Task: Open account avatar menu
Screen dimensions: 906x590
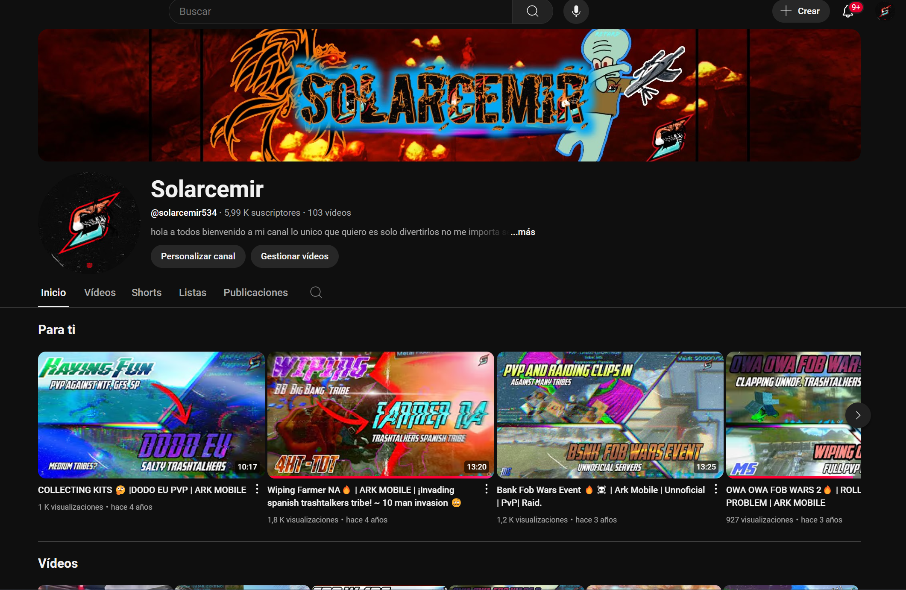Action: coord(885,11)
